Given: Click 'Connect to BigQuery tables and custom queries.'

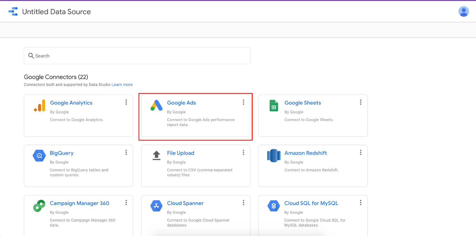Looking at the screenshot, I should [x=79, y=172].
